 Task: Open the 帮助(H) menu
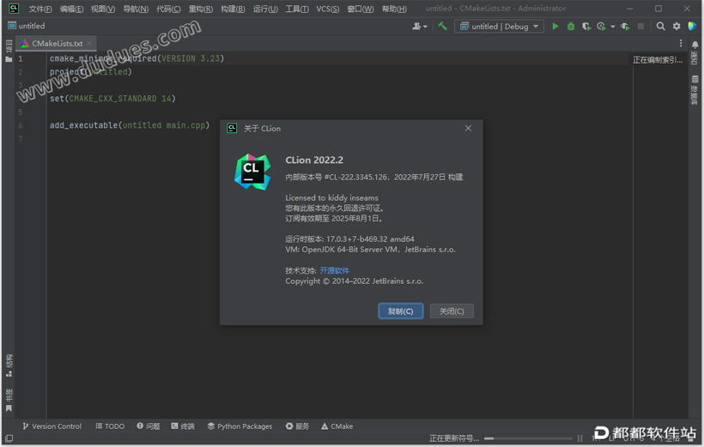[394, 9]
